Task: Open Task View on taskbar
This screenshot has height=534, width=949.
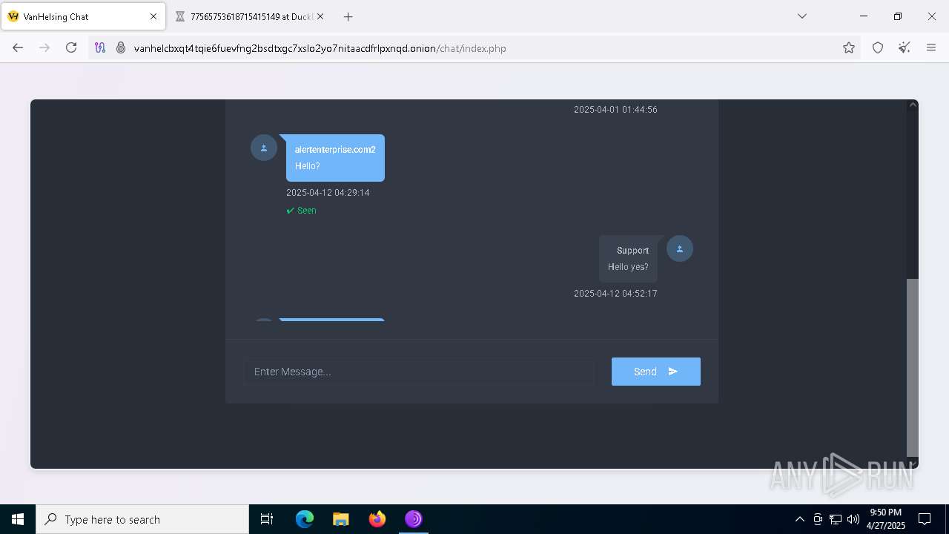Action: (x=267, y=519)
